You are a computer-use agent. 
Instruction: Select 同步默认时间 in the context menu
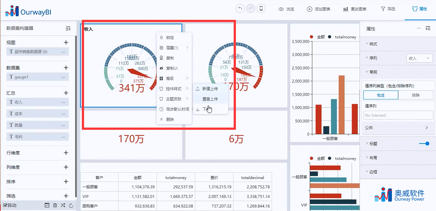pyautogui.click(x=174, y=109)
